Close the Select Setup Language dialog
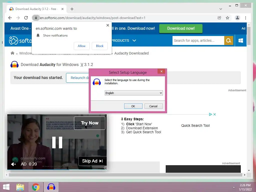The image size is (256, 192). (161, 71)
